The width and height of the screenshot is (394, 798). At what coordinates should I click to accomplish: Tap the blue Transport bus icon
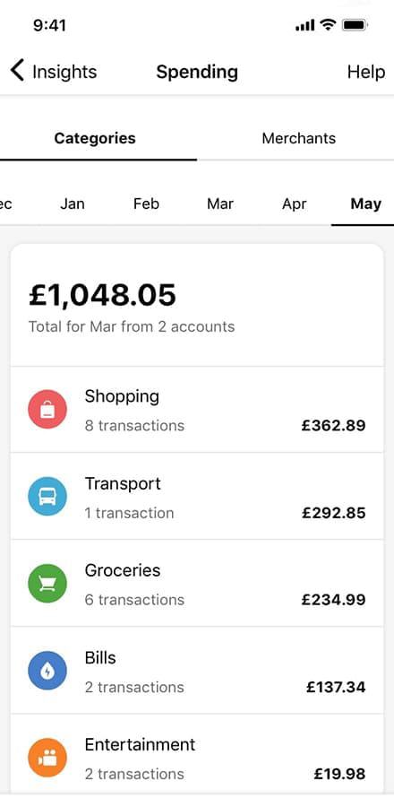click(x=47, y=496)
